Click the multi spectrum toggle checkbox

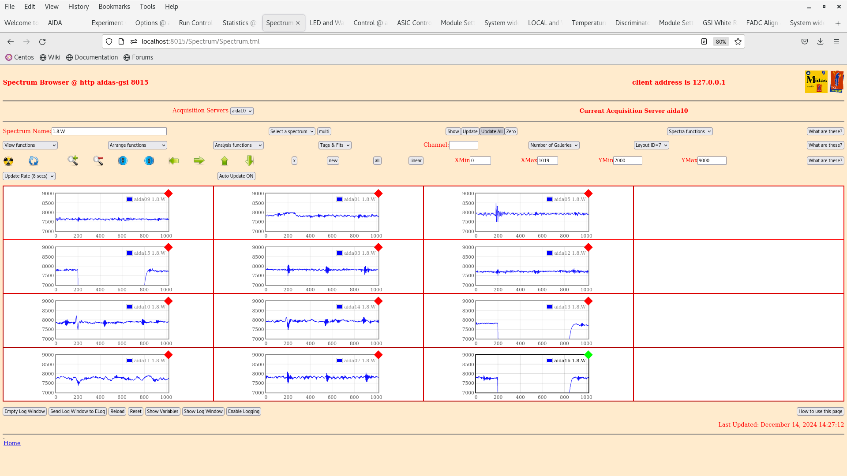click(x=324, y=131)
